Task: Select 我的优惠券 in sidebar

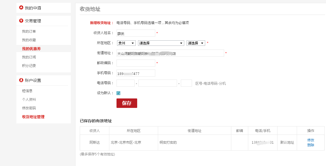Action: click(31, 49)
